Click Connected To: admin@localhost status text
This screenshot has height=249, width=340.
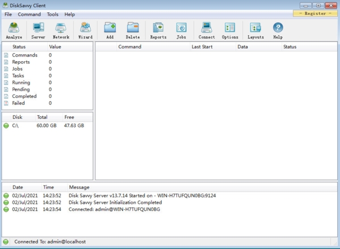pos(50,242)
